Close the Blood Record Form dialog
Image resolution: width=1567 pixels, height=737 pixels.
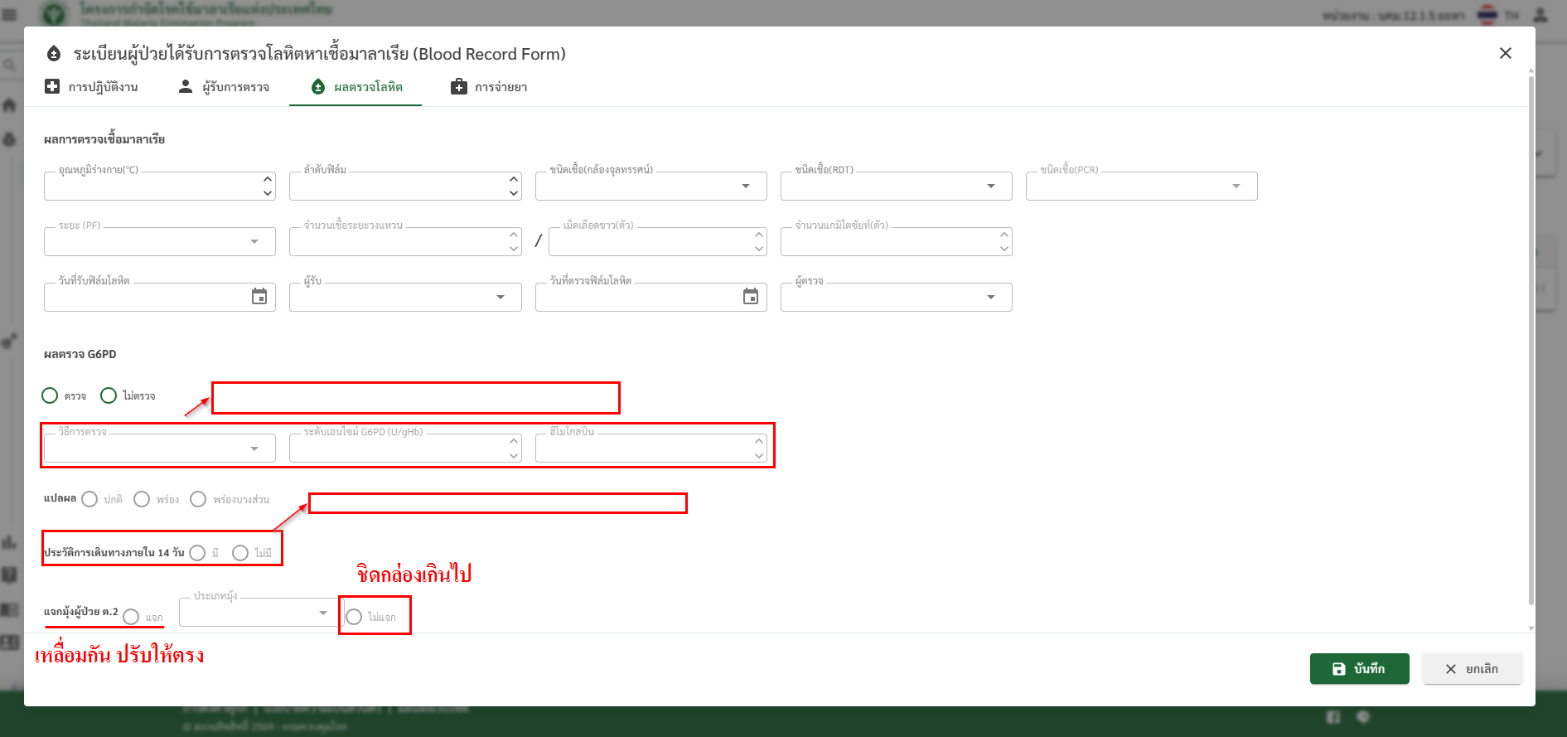click(1506, 53)
